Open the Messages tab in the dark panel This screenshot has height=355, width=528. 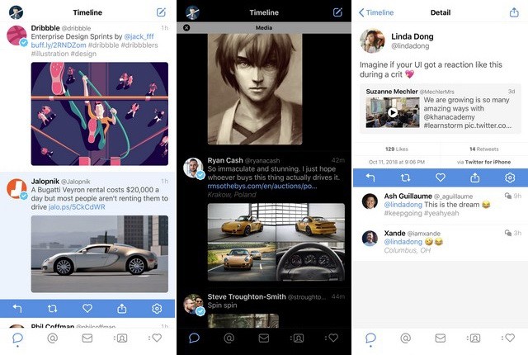pos(264,338)
